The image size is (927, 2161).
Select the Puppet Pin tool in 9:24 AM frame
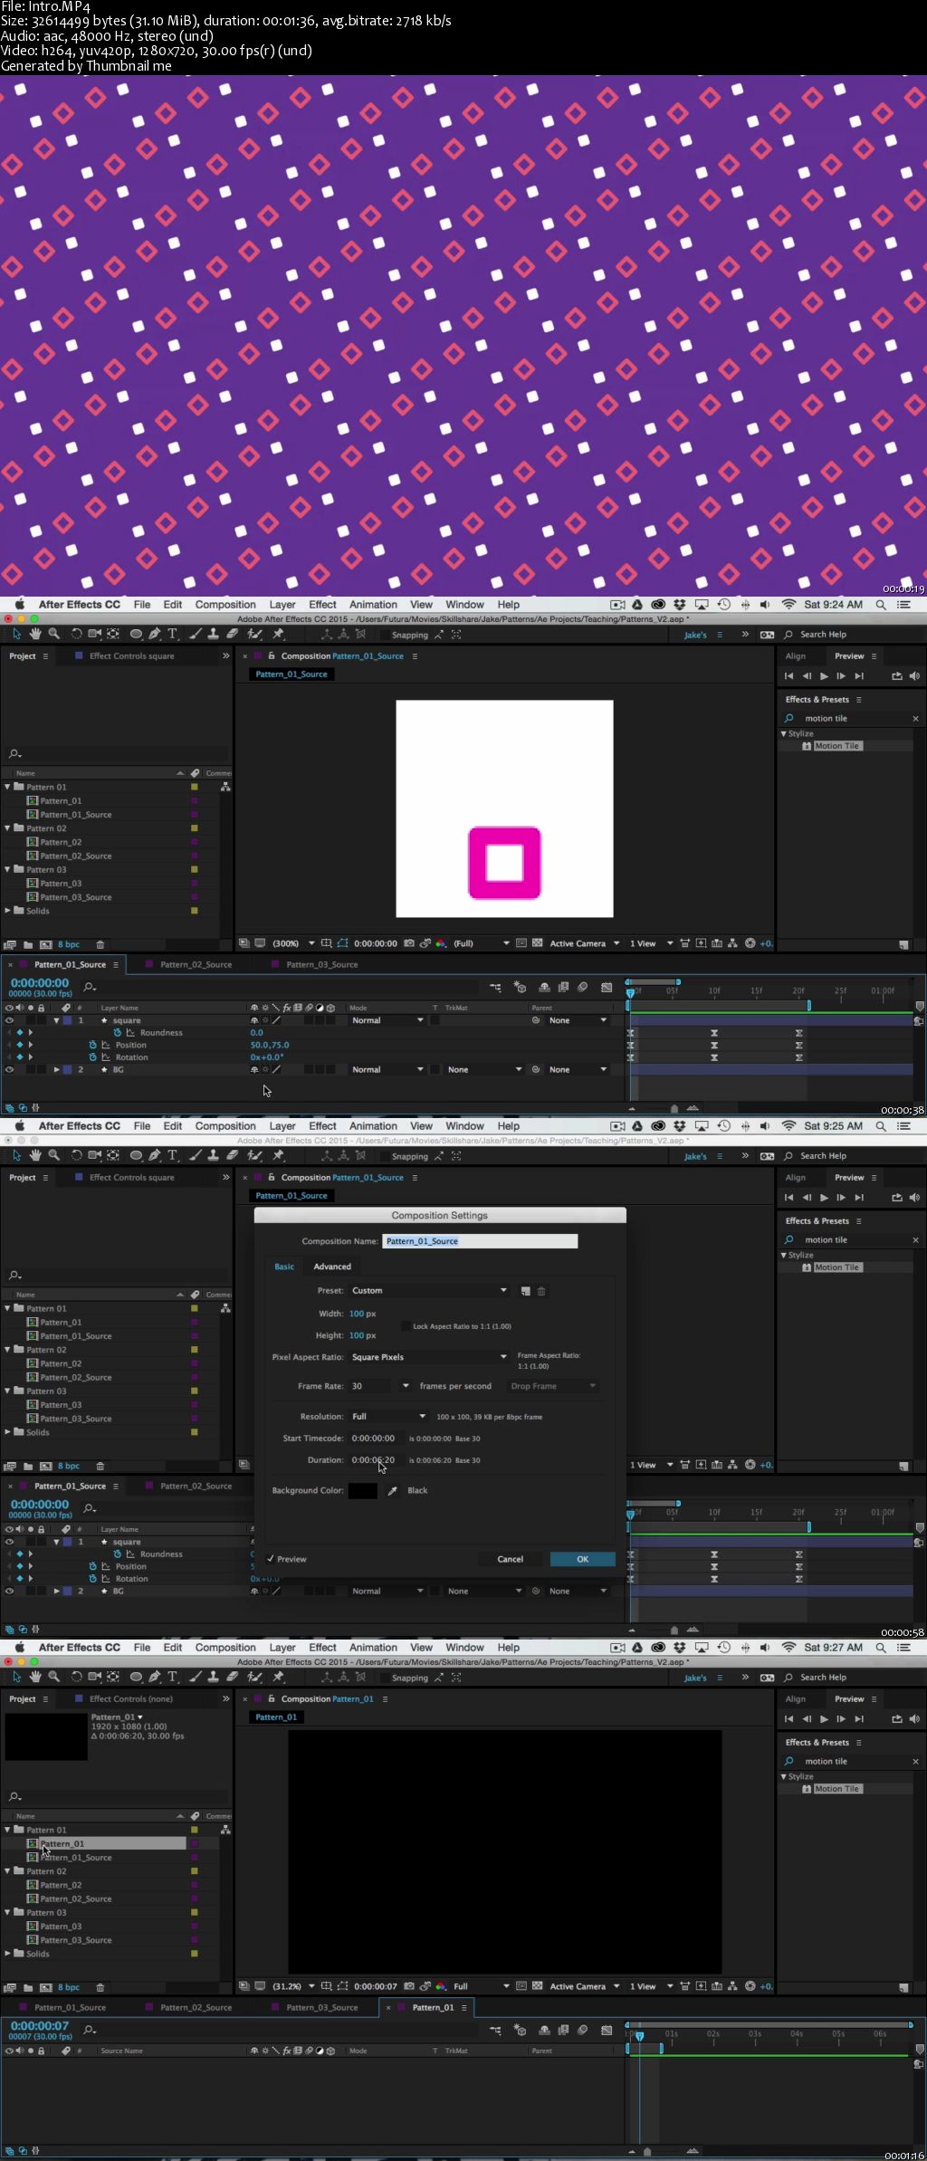(278, 634)
